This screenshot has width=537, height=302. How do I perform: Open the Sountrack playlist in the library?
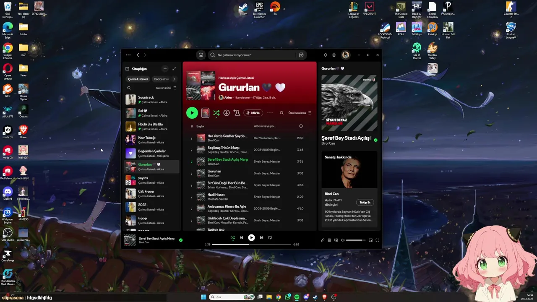[152, 100]
